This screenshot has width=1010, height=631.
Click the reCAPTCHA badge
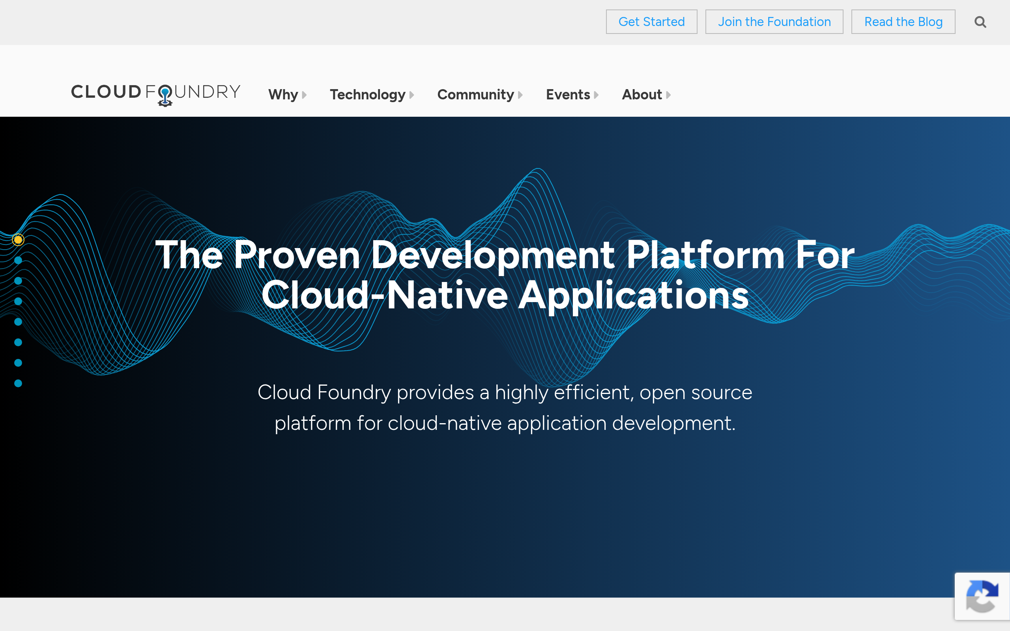pos(982,596)
